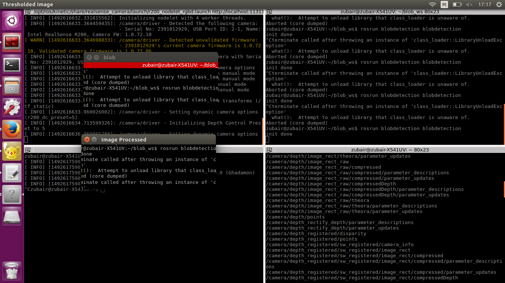Click /camera/depth_registered/points line
This screenshot has width=505, height=283.
point(312,239)
